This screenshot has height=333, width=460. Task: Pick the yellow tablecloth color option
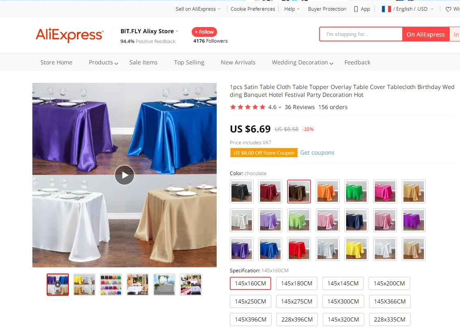click(356, 249)
